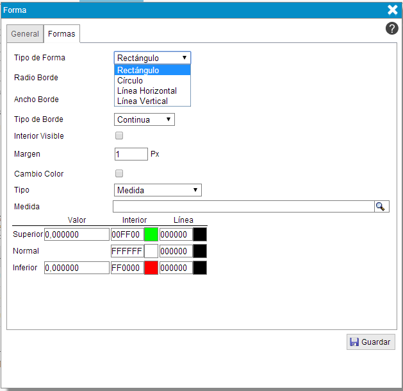Screen dimensions: 403x391
Task: Click the green Superior interior color swatch
Action: (151, 234)
